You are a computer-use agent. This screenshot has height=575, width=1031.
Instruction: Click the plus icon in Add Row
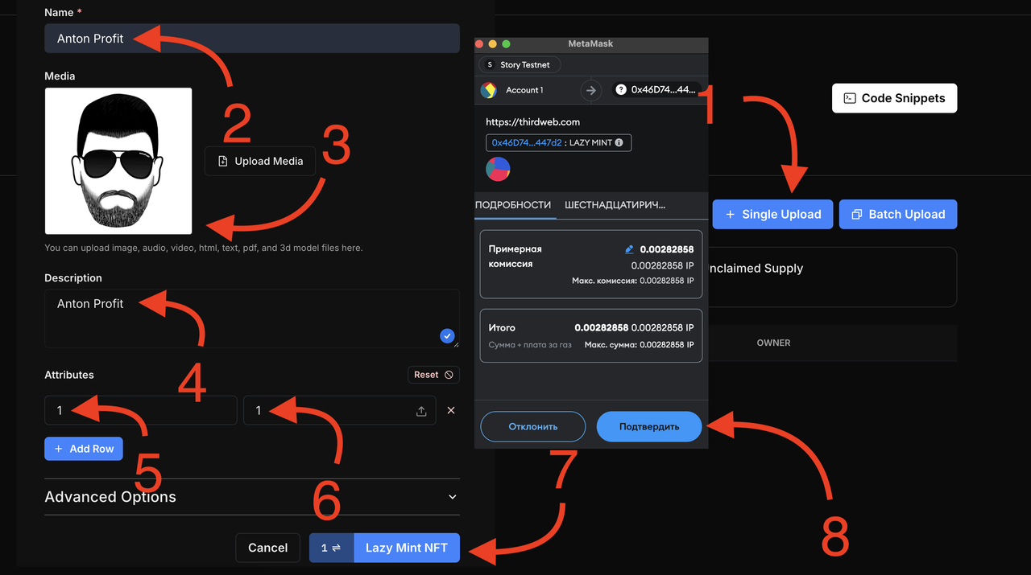point(58,449)
